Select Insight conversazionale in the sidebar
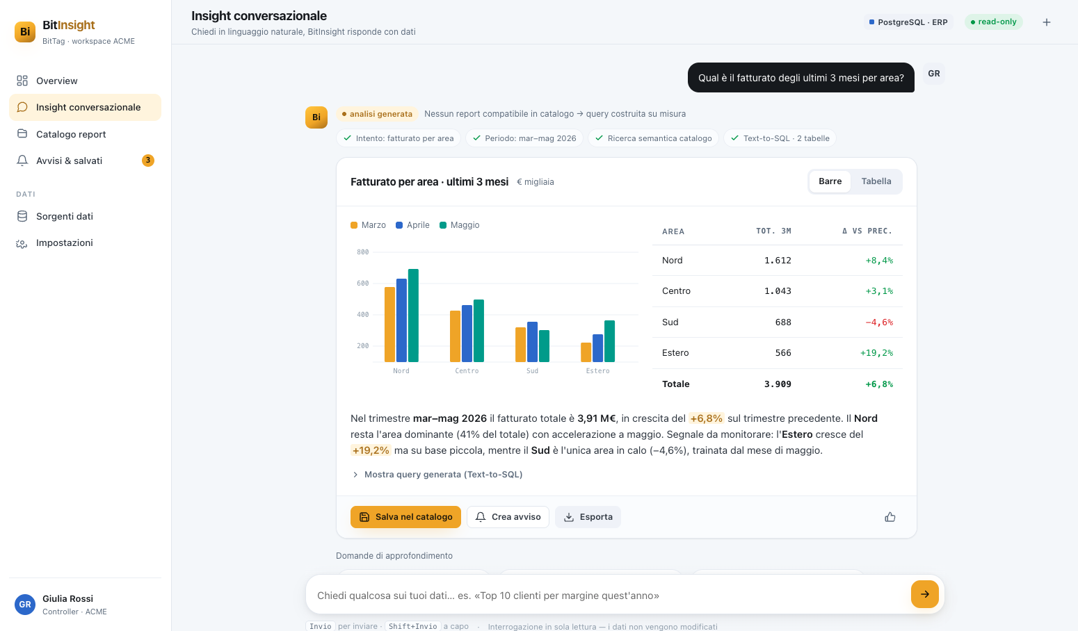 point(85,107)
